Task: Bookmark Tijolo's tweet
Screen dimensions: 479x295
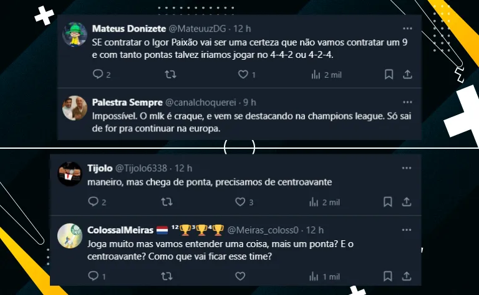Action: [389, 202]
